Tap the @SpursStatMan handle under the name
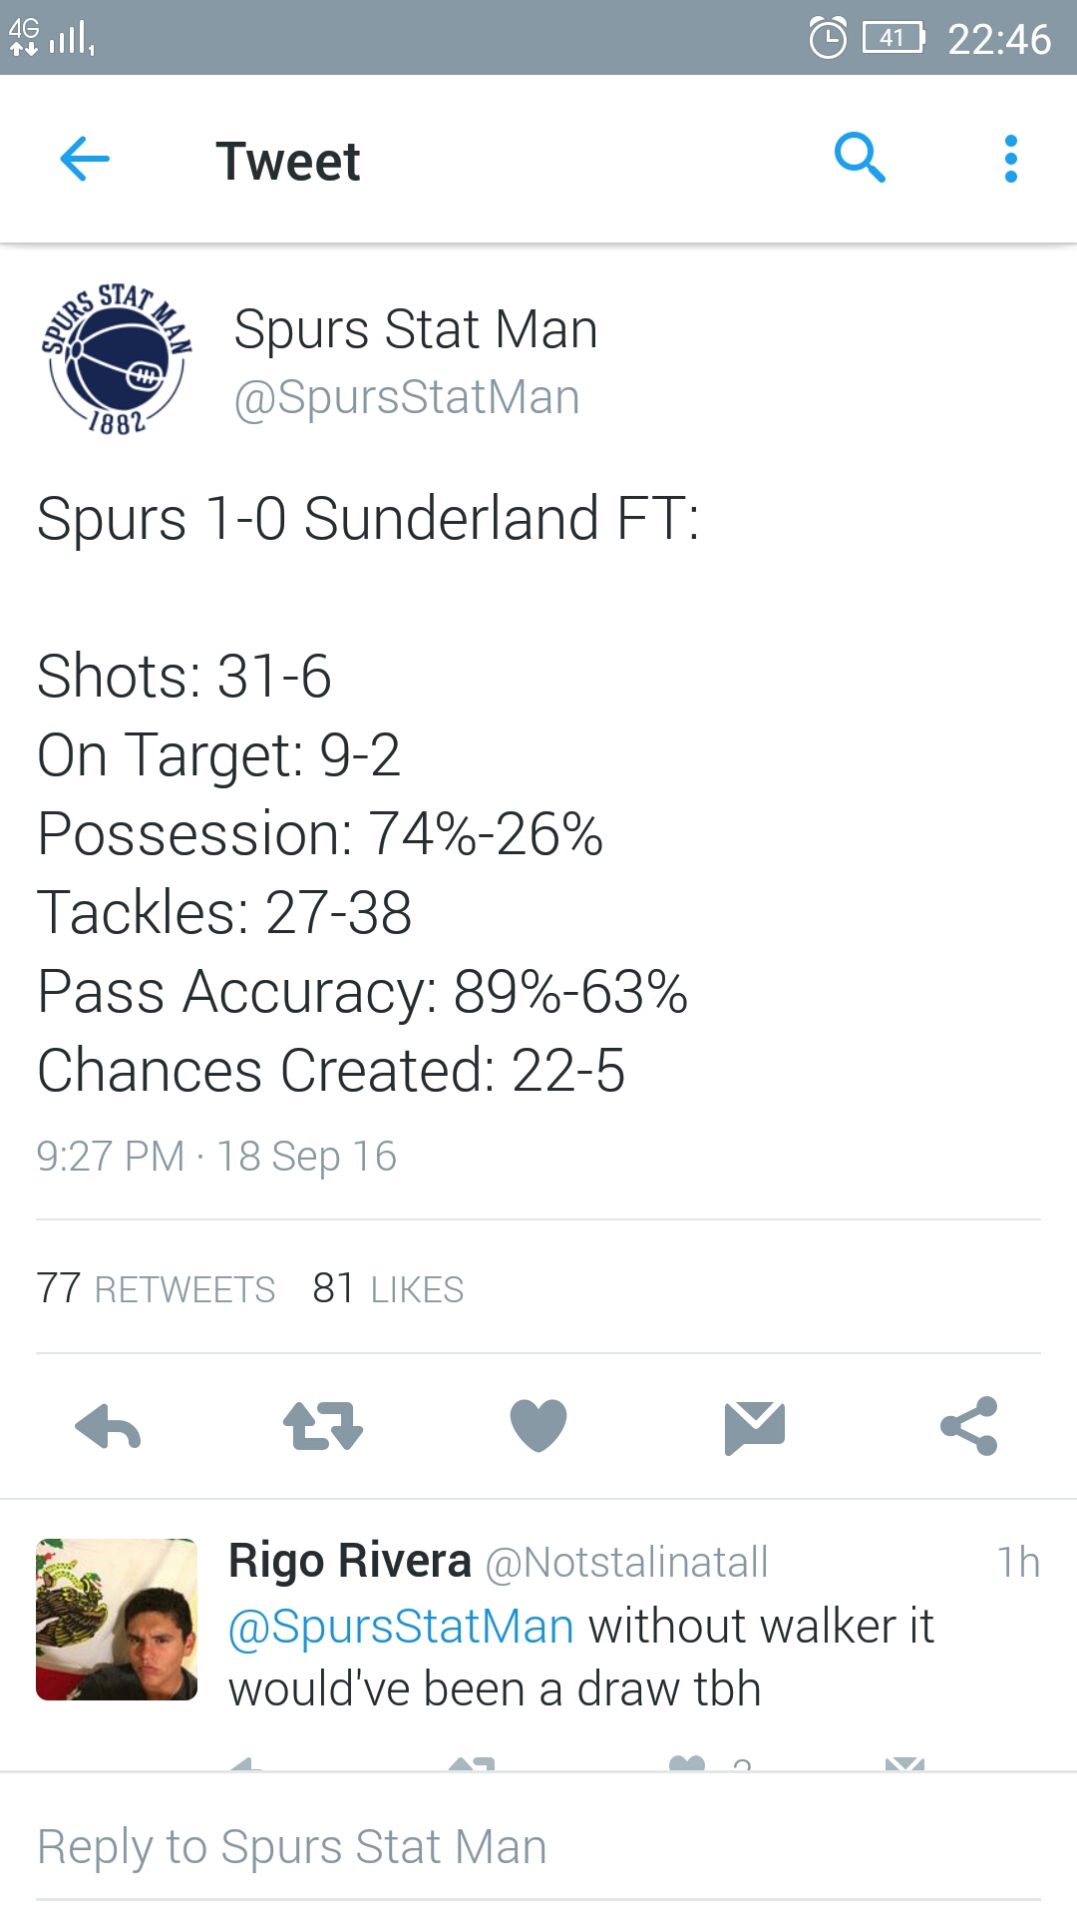1077x1916 pixels. [407, 397]
